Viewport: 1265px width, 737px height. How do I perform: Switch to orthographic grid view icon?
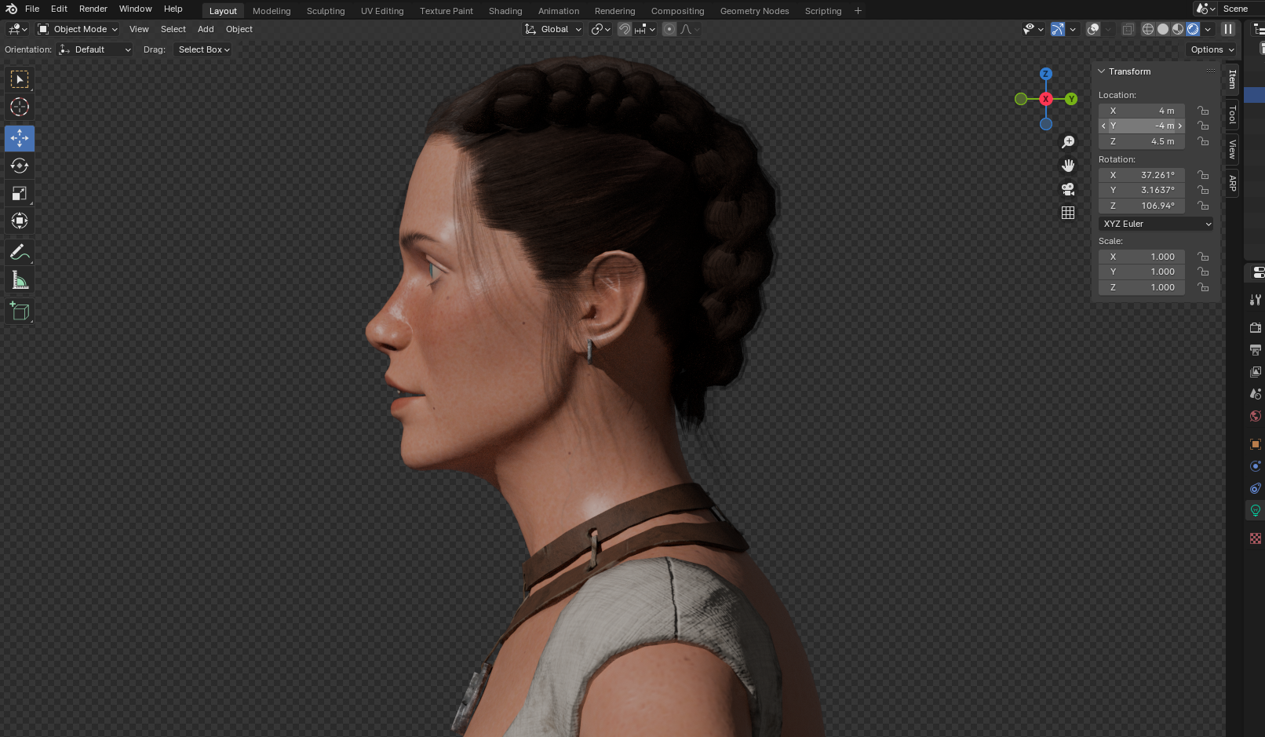point(1068,213)
